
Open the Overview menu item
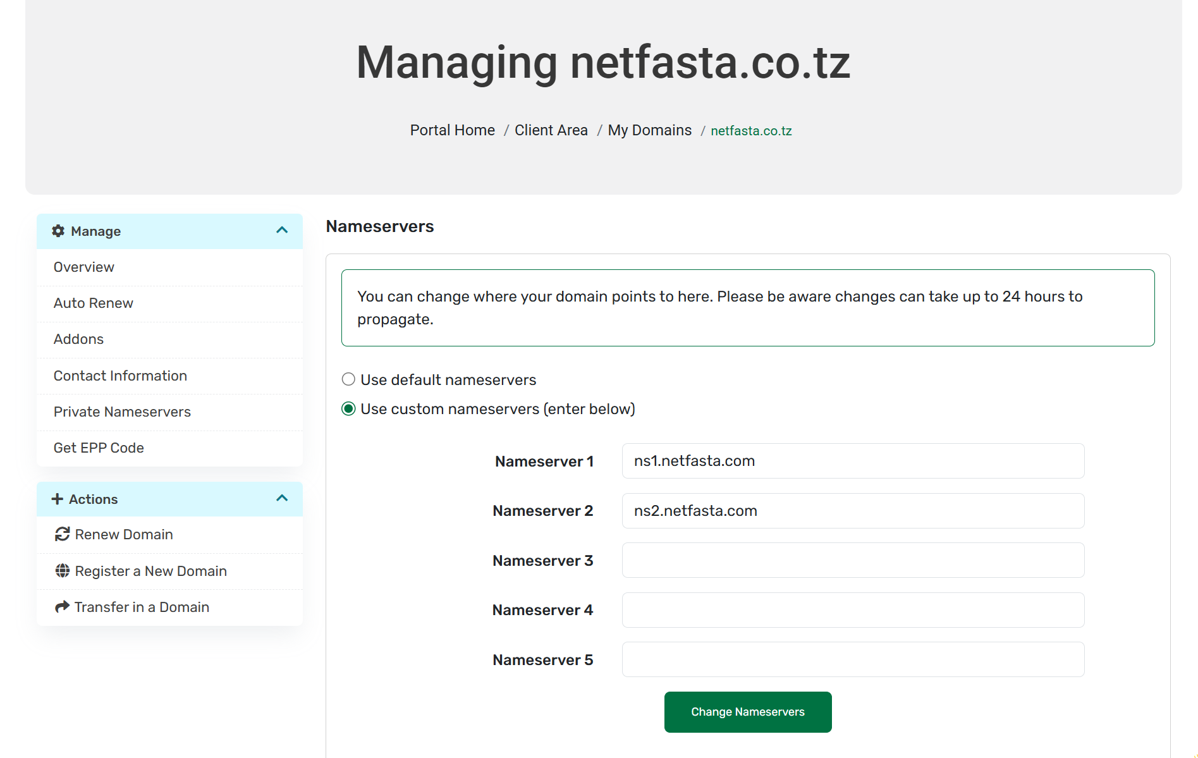pyautogui.click(x=84, y=267)
